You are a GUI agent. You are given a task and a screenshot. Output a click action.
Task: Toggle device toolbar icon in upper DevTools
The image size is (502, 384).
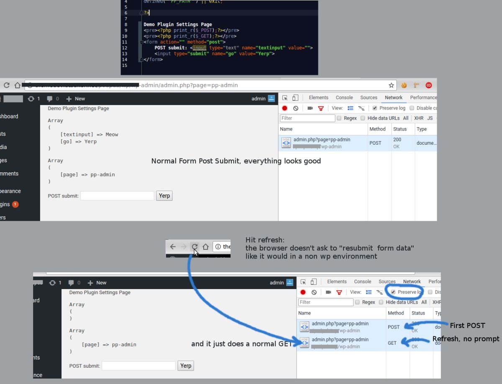coord(295,98)
